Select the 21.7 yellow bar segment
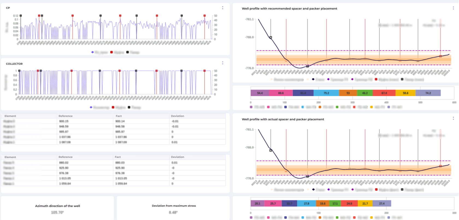This screenshot has width=459, height=220. (365, 203)
